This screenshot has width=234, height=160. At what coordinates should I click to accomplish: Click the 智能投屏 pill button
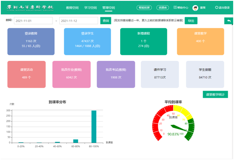pos(144,8)
